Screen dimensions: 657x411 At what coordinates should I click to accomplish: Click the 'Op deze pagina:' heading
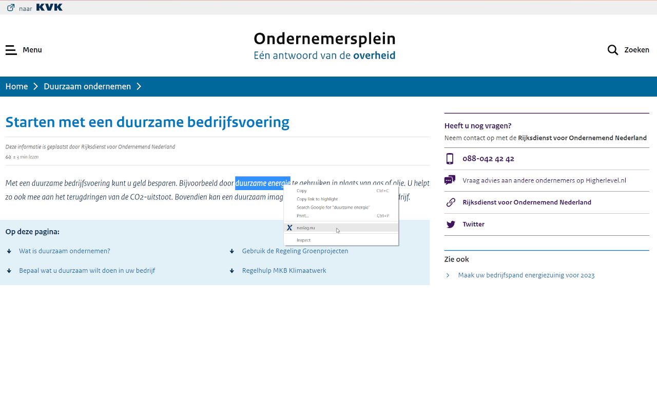click(32, 232)
